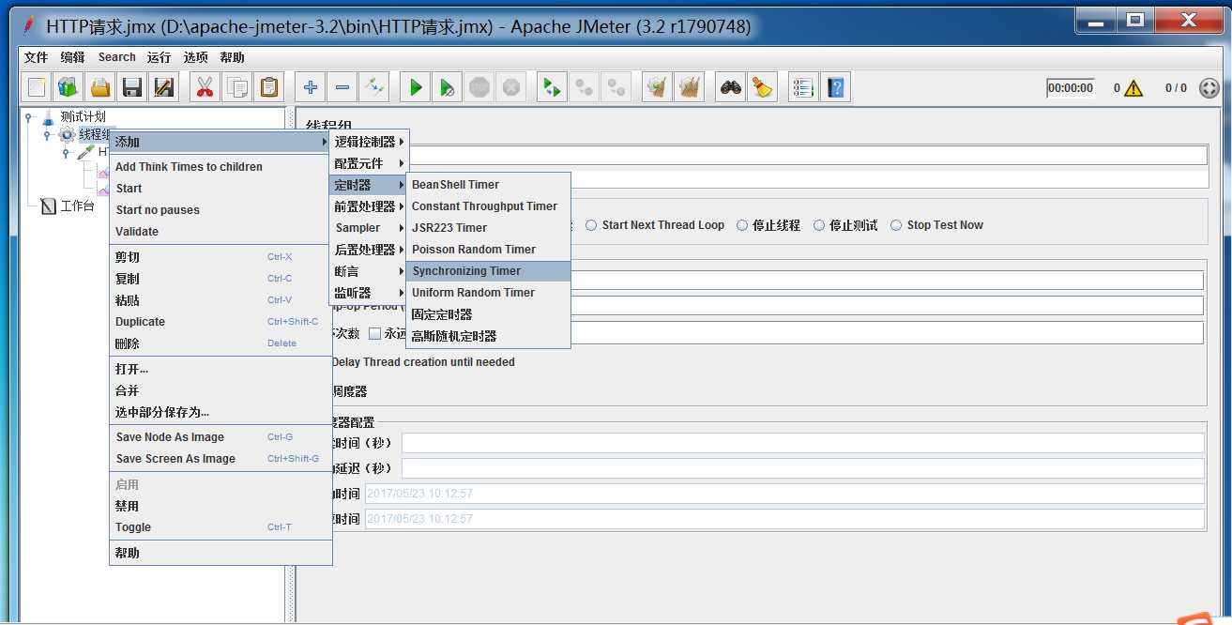Choose 固定定时器 from timer list
1232x625 pixels.
tap(488, 314)
